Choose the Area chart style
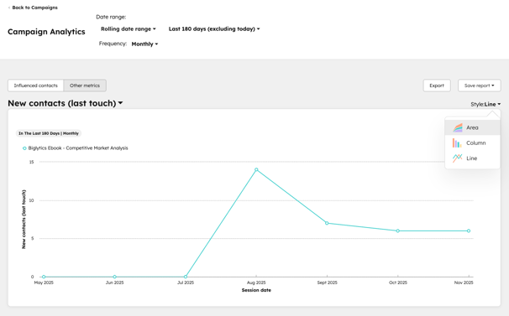 tap(472, 127)
